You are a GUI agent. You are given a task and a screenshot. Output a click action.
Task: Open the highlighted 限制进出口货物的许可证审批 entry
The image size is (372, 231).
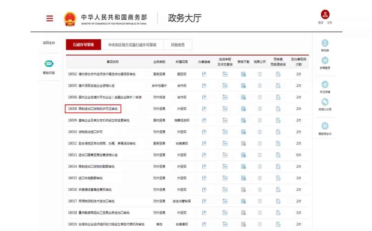click(x=92, y=109)
